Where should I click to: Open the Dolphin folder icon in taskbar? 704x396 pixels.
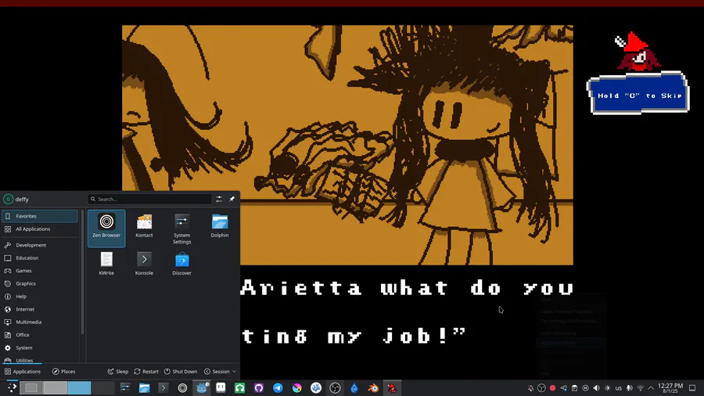pyautogui.click(x=144, y=388)
